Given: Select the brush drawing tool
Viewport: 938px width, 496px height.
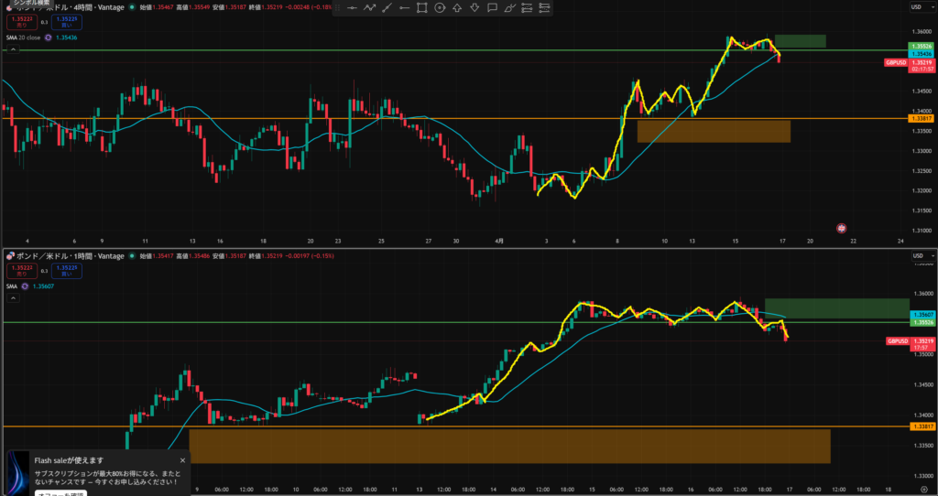Looking at the screenshot, I should click(x=508, y=8).
